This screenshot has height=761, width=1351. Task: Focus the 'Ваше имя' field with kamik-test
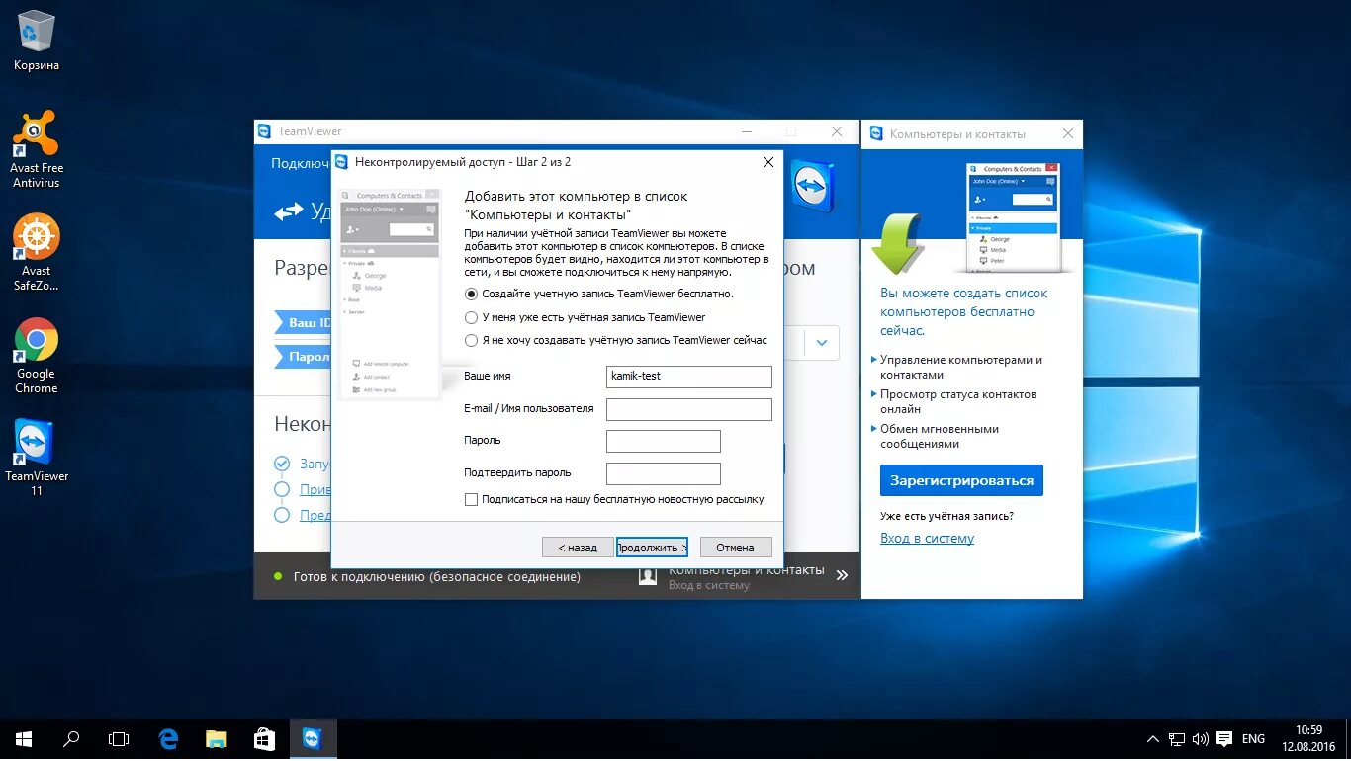pos(688,377)
